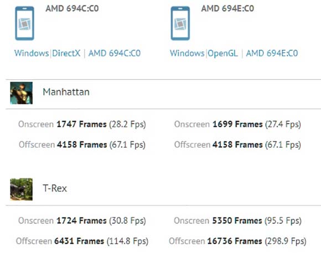Open the Manhattan benchmark thumbnail
Screen dimensions: 321x253
point(21,93)
